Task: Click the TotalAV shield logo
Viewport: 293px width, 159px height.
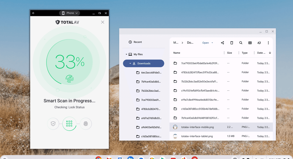Action: 58,22
